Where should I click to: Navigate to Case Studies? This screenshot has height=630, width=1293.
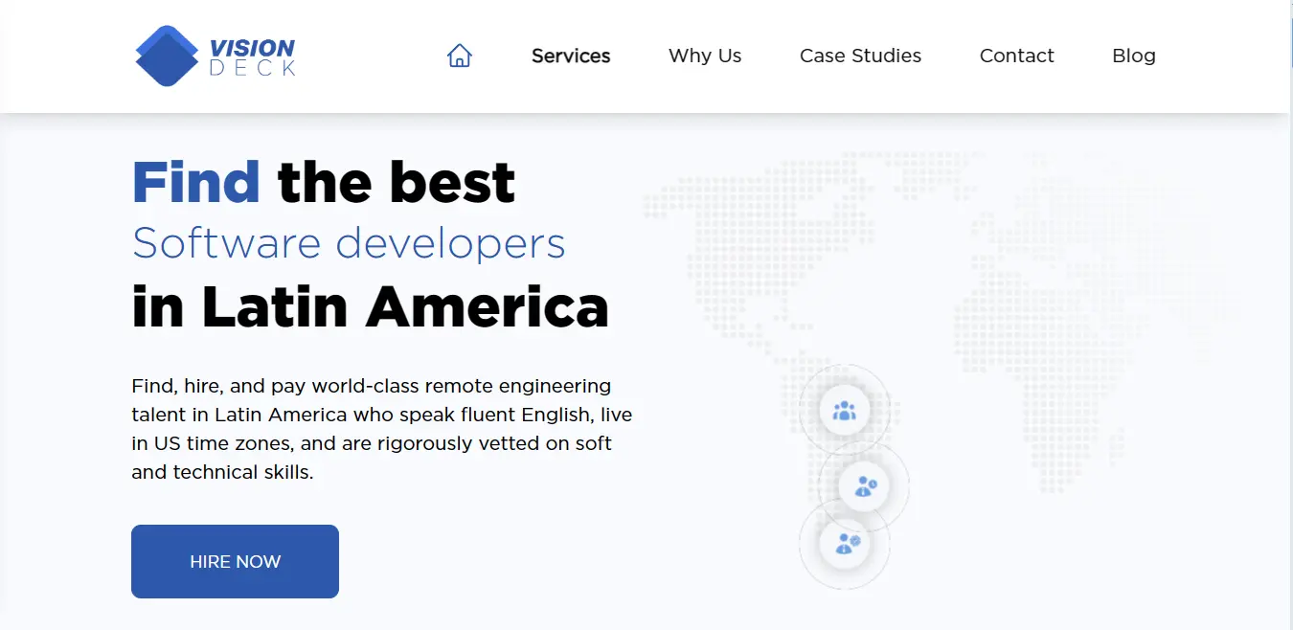[860, 56]
